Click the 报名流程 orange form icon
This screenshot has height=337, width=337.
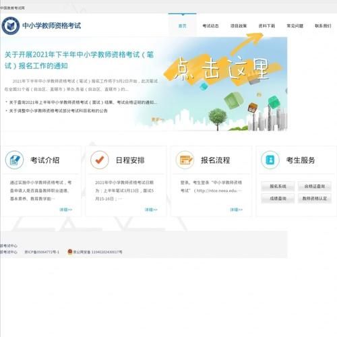[185, 160]
